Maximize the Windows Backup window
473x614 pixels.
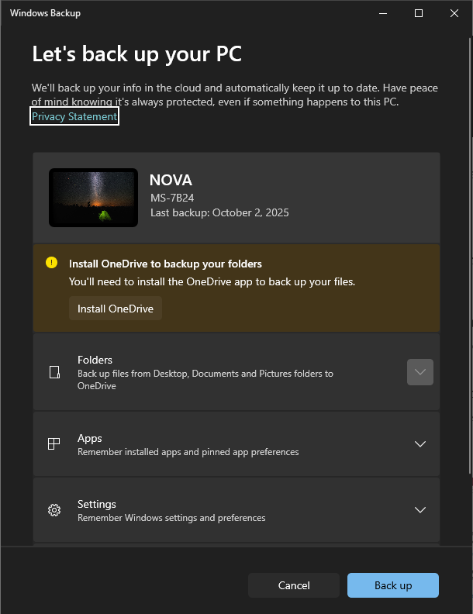click(419, 13)
